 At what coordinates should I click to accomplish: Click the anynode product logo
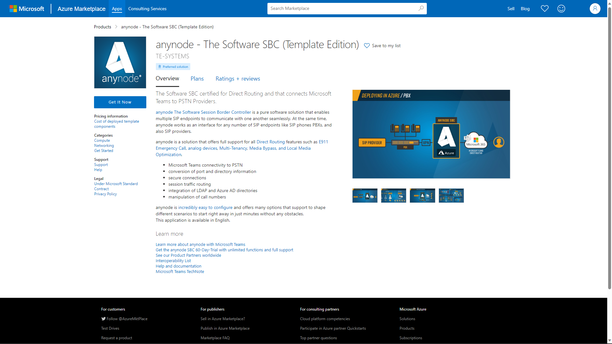pyautogui.click(x=120, y=62)
